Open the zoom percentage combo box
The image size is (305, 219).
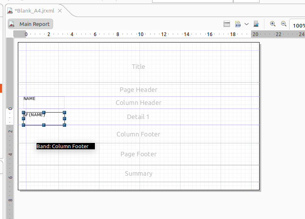[298, 26]
